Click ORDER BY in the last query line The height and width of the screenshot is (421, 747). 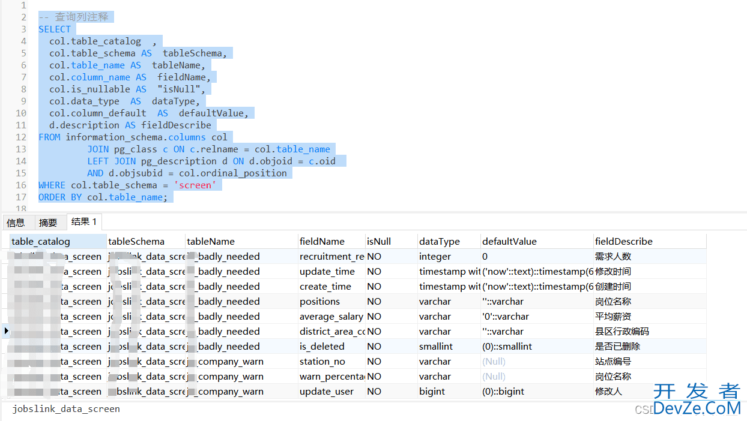click(x=60, y=197)
